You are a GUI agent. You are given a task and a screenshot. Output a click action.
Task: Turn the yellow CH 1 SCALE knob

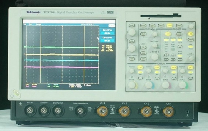point(132,85)
